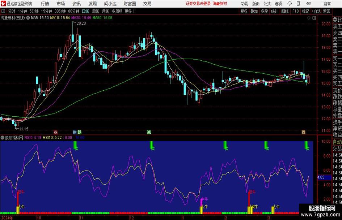Add stock via +自选 button
The height and width of the screenshot is (220, 342).
coord(316,11)
